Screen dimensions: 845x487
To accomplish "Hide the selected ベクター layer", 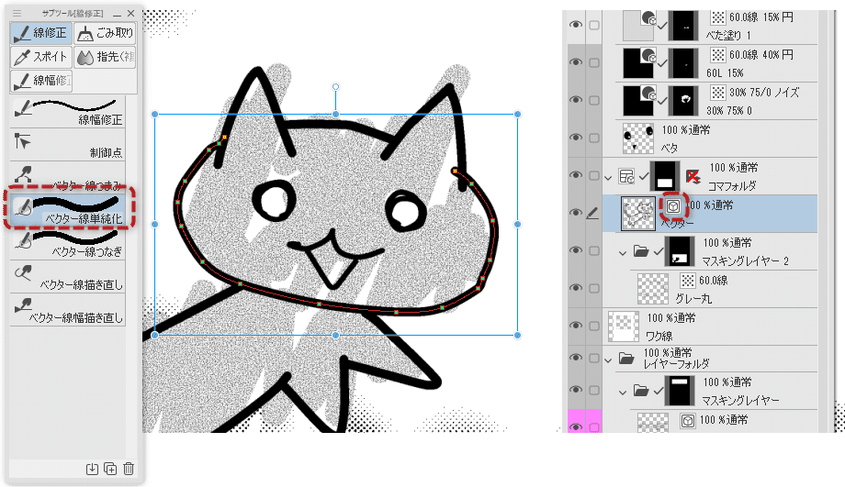I will click(576, 213).
